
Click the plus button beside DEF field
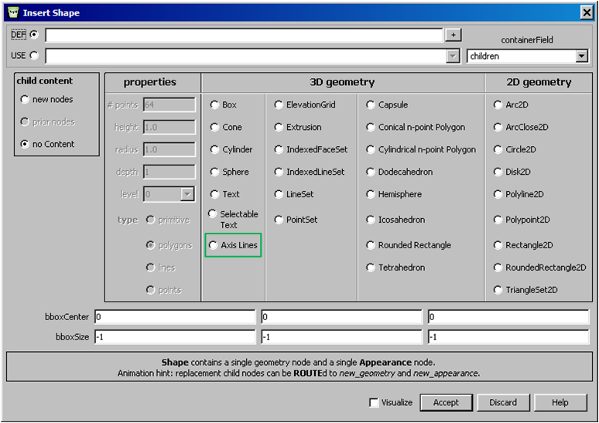coord(453,35)
